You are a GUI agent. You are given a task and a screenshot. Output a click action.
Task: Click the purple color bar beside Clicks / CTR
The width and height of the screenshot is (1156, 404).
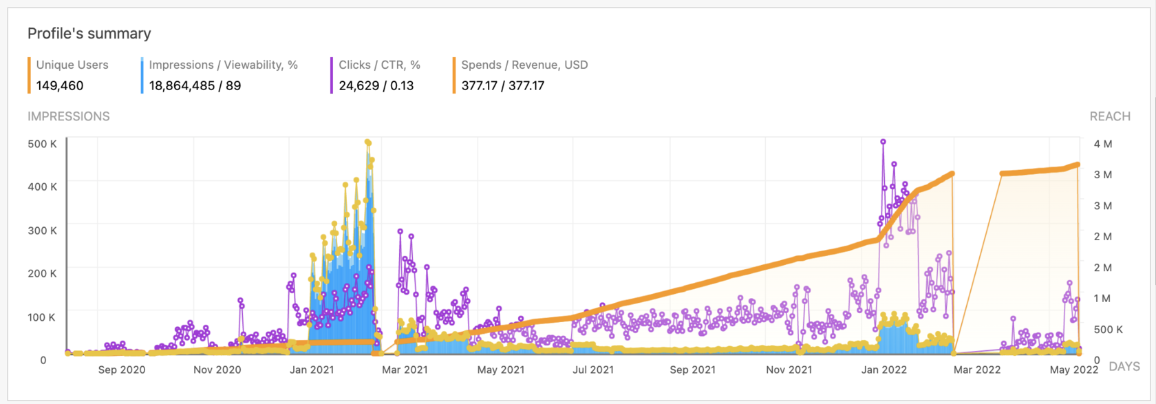332,75
